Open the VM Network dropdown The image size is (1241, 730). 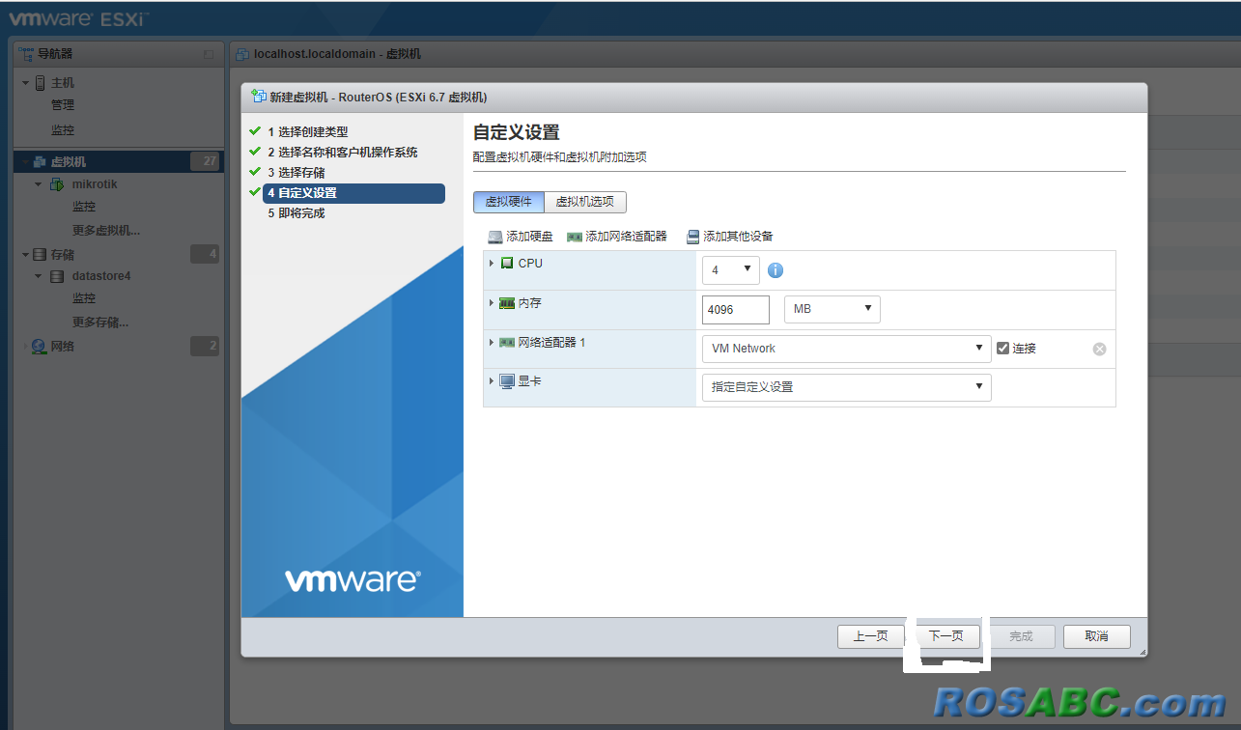click(847, 349)
